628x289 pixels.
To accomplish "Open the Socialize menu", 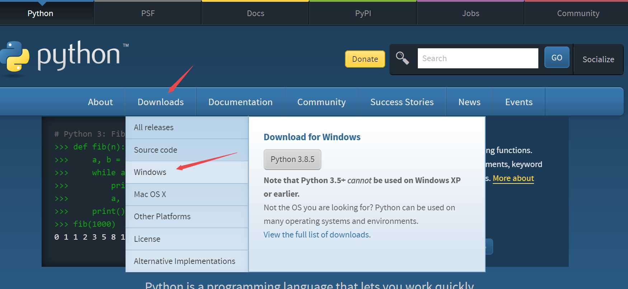I will pyautogui.click(x=598, y=59).
